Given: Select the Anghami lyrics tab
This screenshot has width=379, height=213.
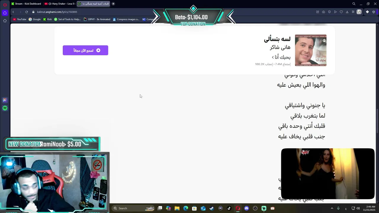Looking at the screenshot, I should coord(94,4).
